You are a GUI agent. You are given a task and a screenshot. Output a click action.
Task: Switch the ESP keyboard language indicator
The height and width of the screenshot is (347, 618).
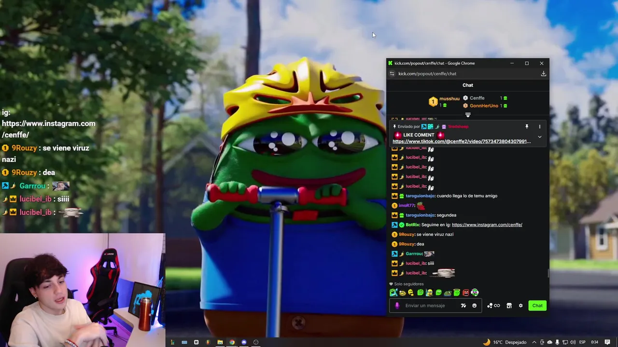pyautogui.click(x=583, y=342)
